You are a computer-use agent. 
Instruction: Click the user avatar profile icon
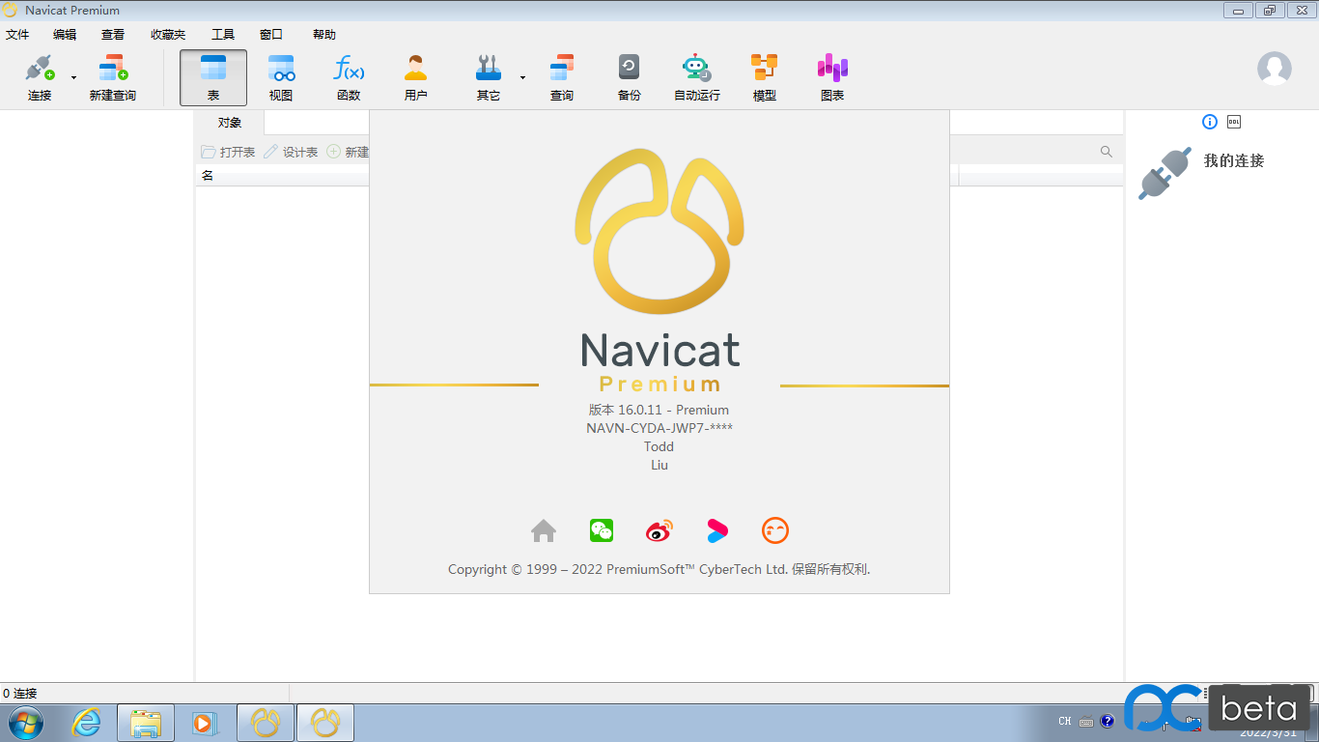pos(1275,69)
